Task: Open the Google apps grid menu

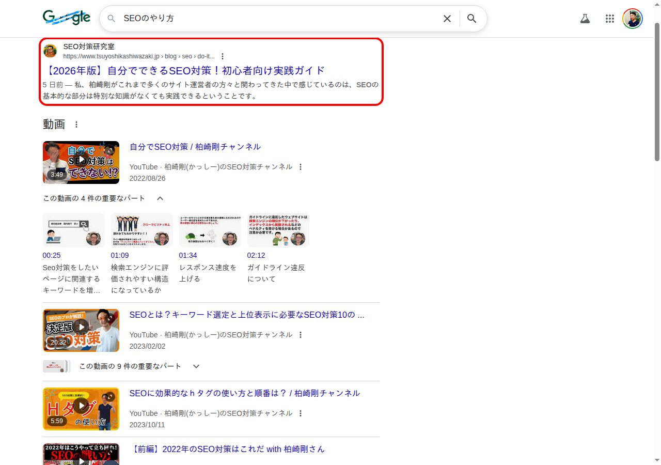Action: coord(609,18)
